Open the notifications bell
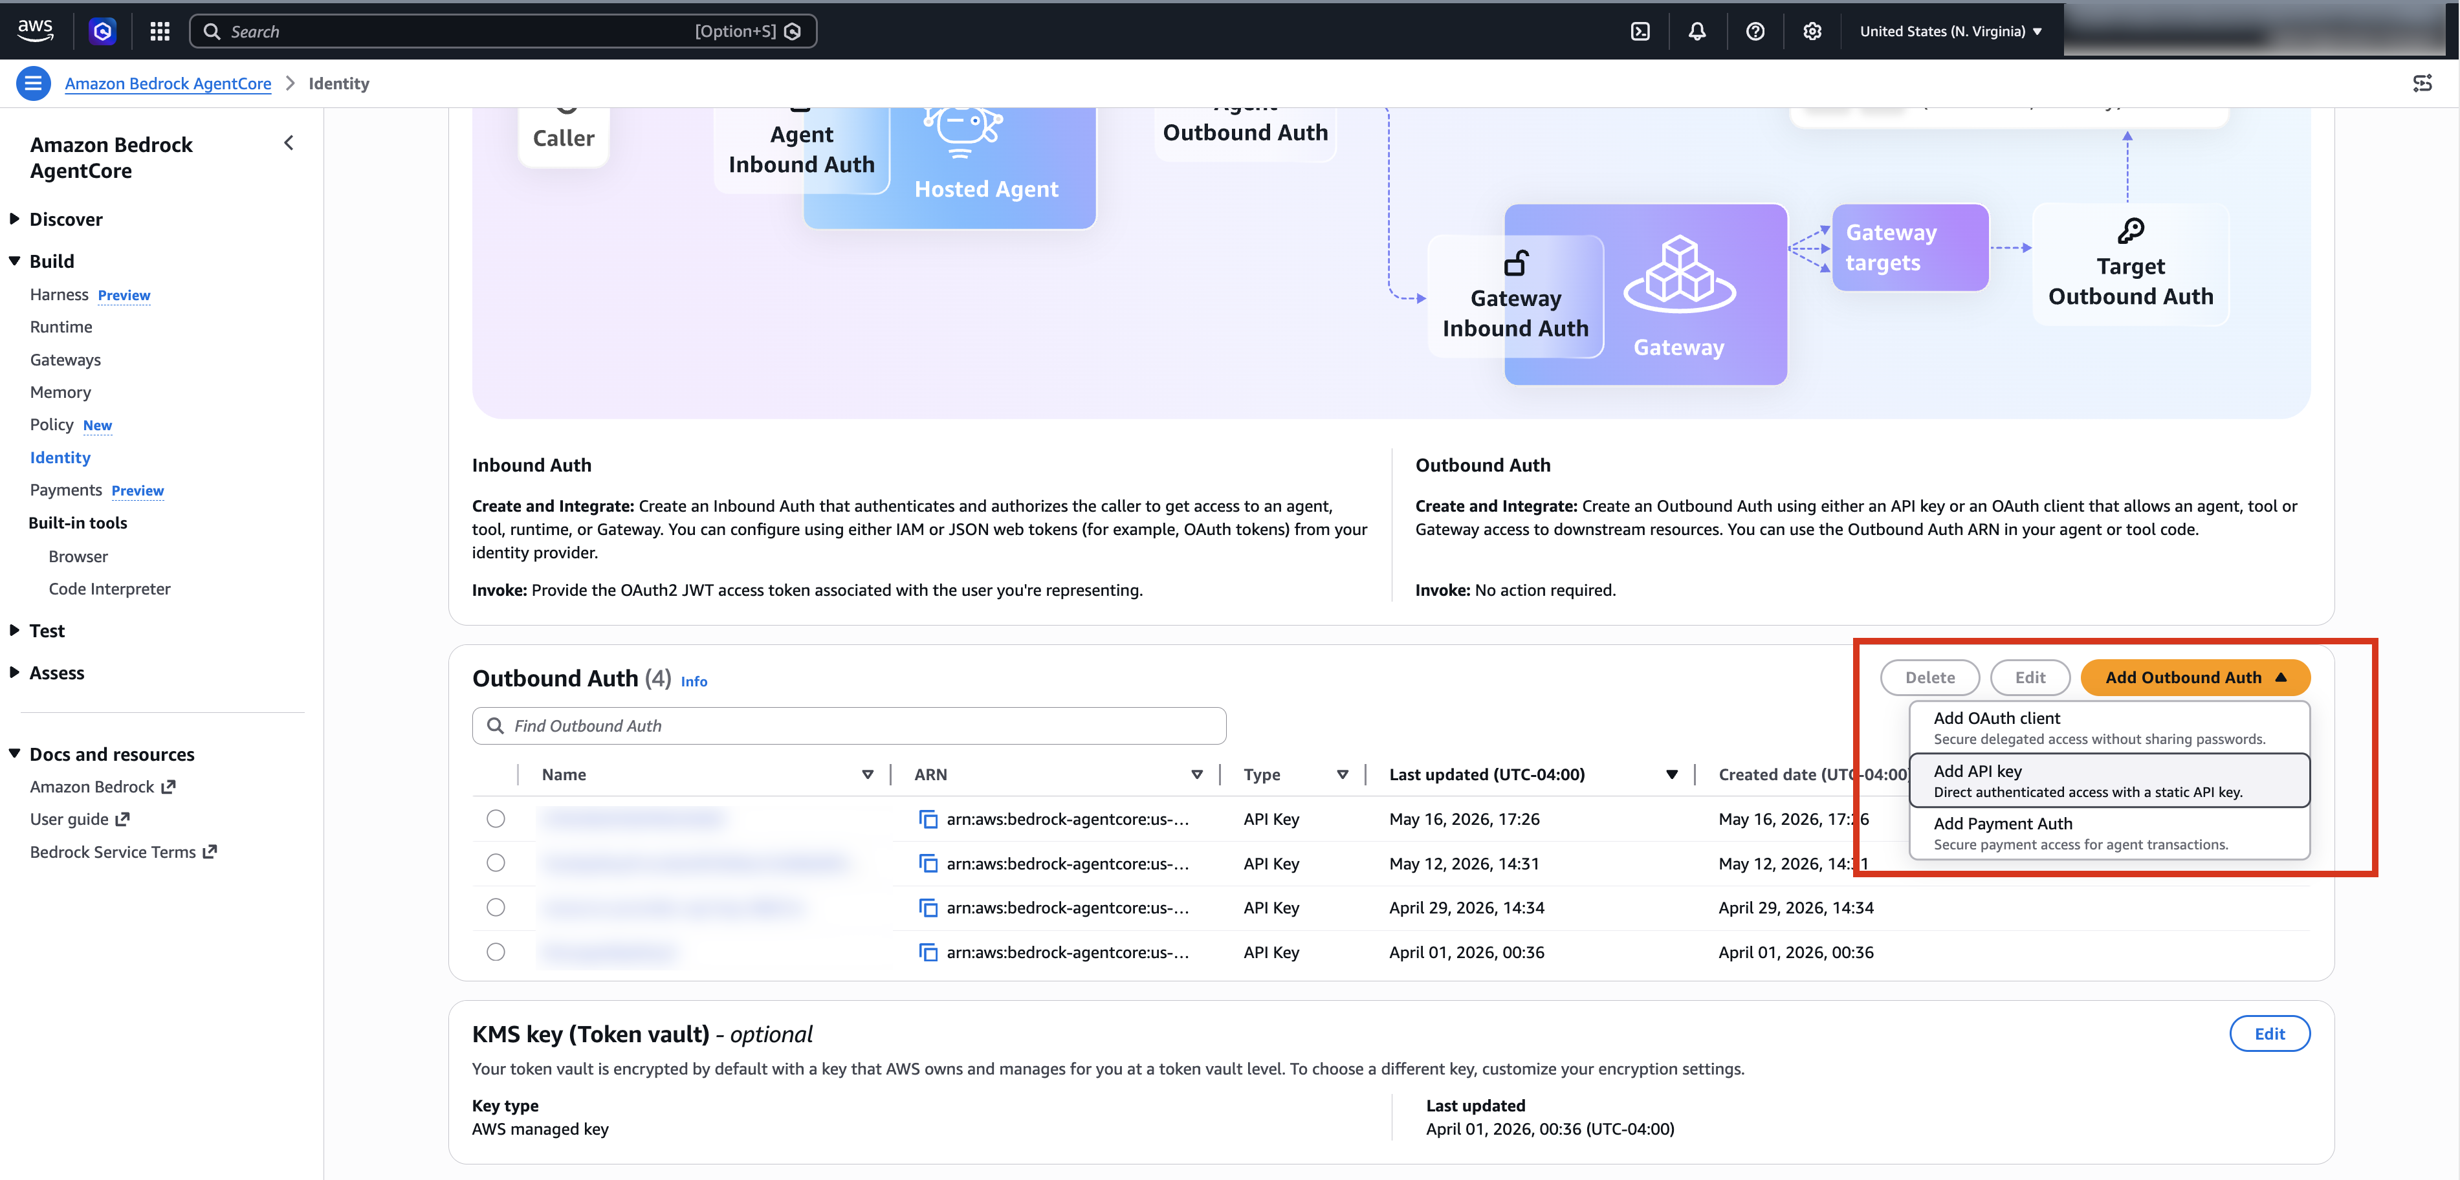The width and height of the screenshot is (2460, 1180). click(x=1697, y=32)
